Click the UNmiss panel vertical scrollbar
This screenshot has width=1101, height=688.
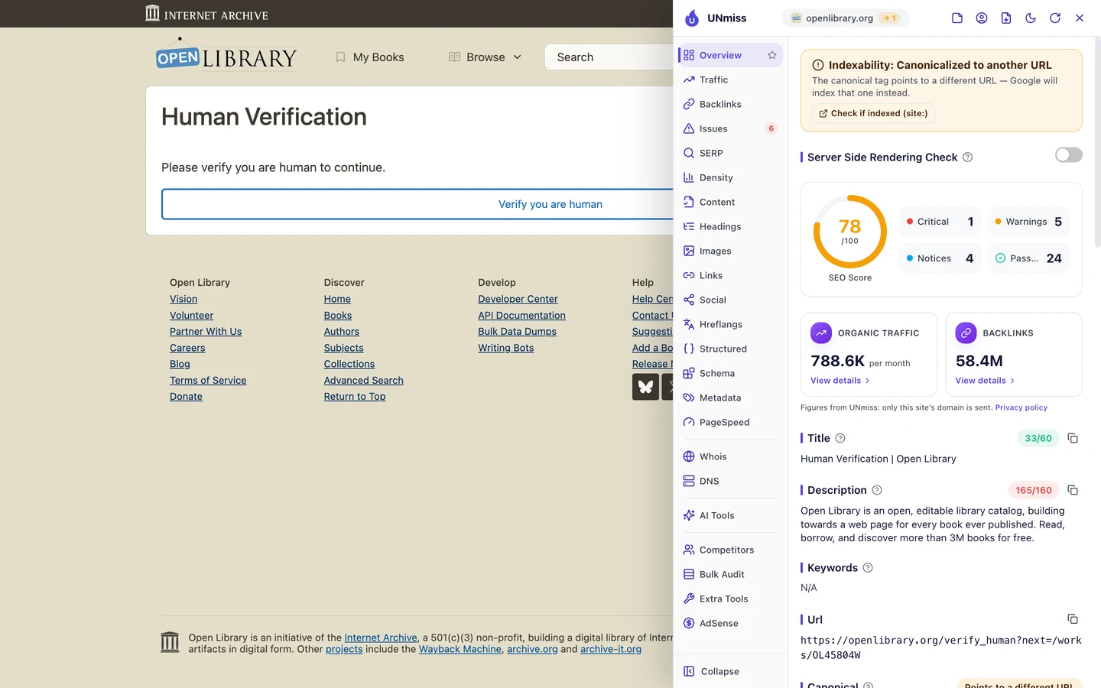pos(1098,141)
